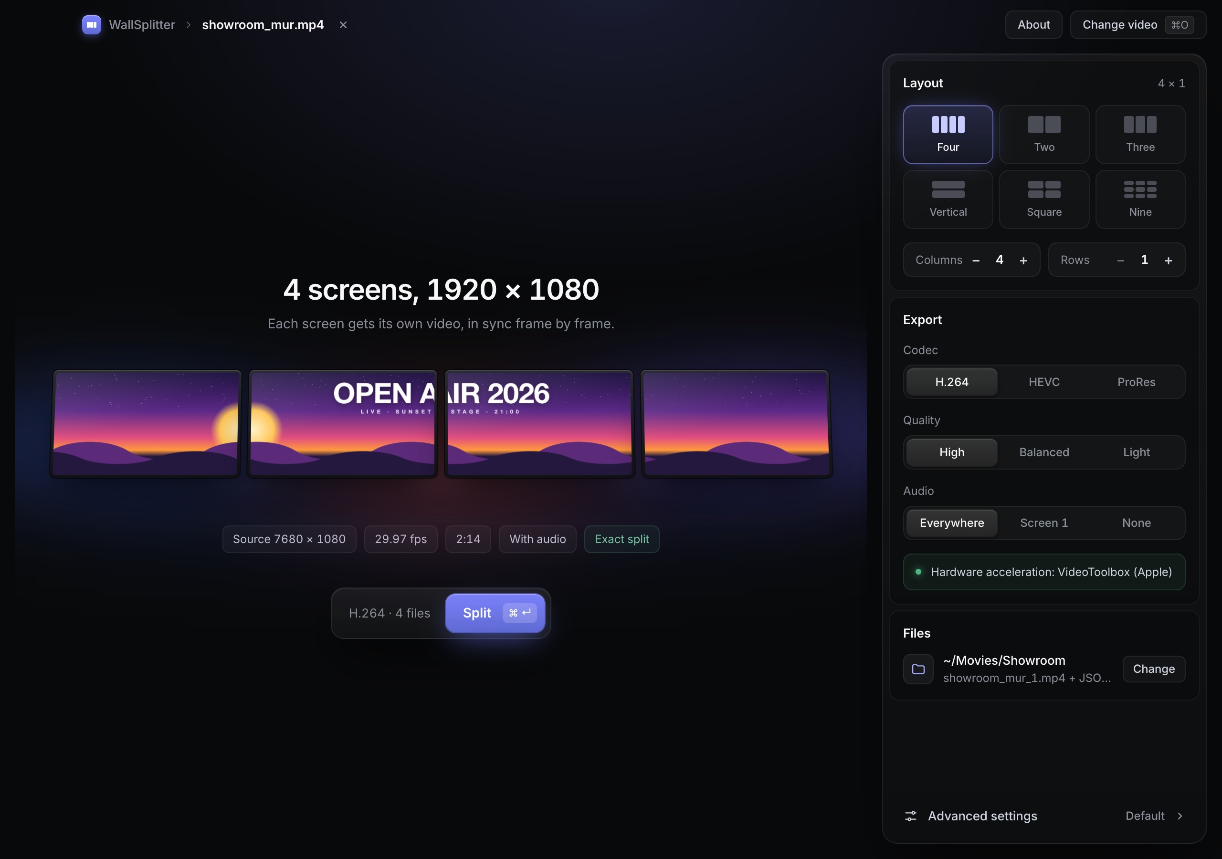Decrease the Columns count
The image size is (1222, 859).
click(976, 260)
